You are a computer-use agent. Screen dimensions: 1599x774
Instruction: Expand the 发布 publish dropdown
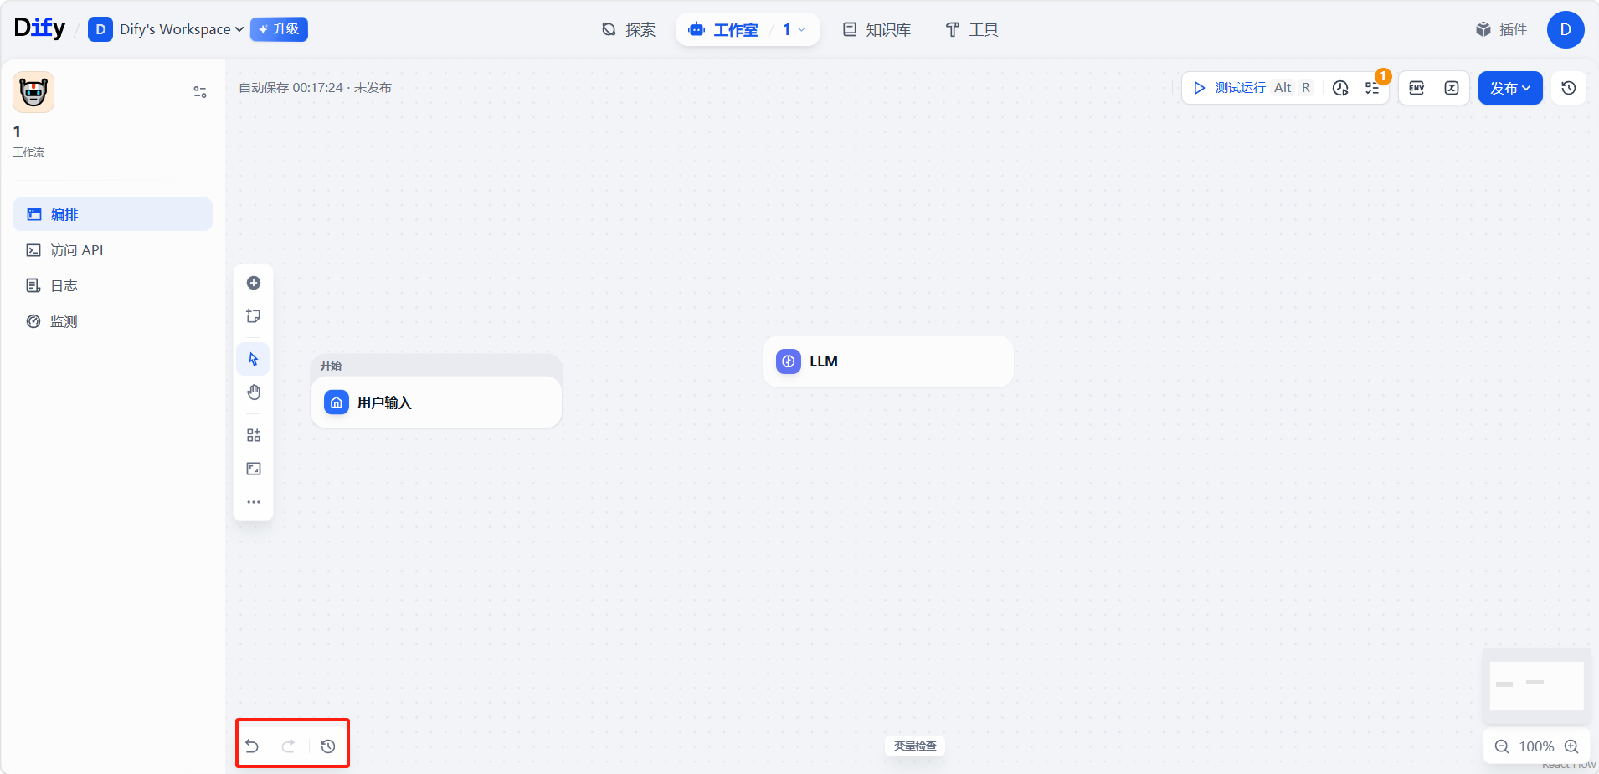click(x=1509, y=88)
